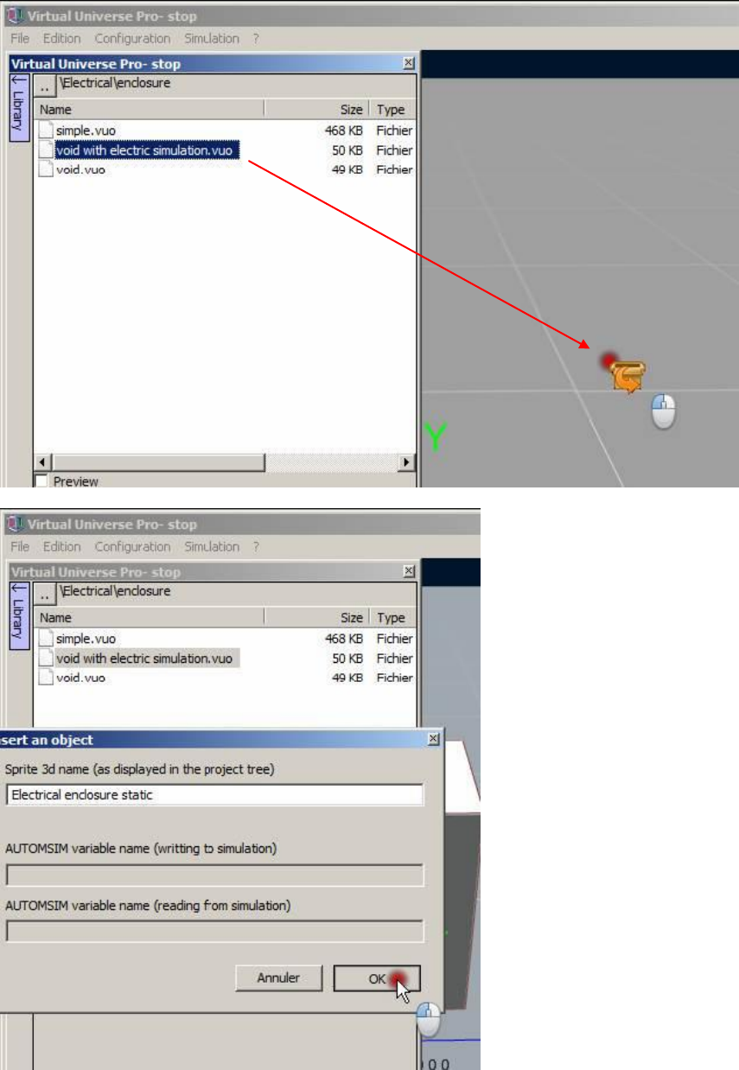739x1070 pixels.
Task: Sort by Type column in bottom panel
Action: click(392, 618)
